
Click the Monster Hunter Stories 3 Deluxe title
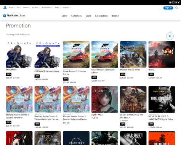point(47,118)
